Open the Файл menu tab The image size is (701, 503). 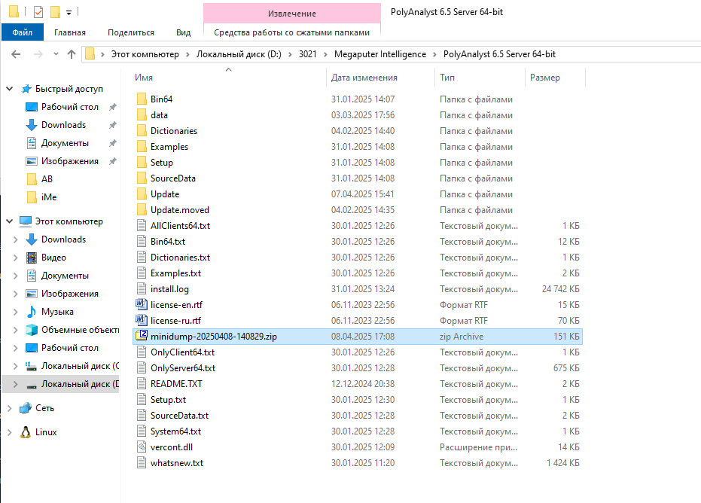tap(23, 32)
